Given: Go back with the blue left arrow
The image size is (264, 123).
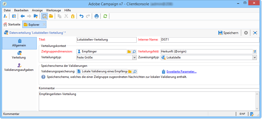Looking at the screenshot, I should pyautogui.click(x=23, y=16).
